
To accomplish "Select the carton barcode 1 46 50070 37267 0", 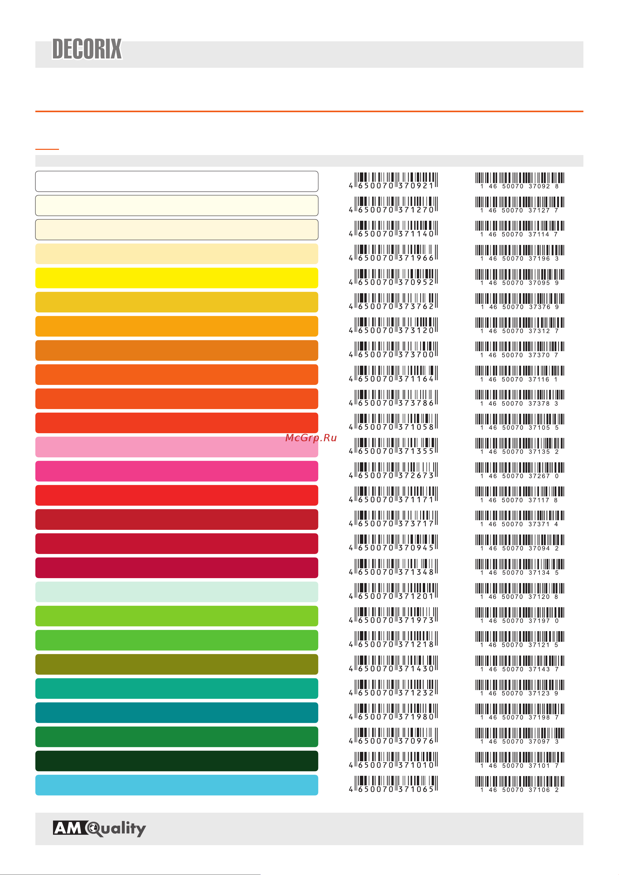I will [519, 471].
